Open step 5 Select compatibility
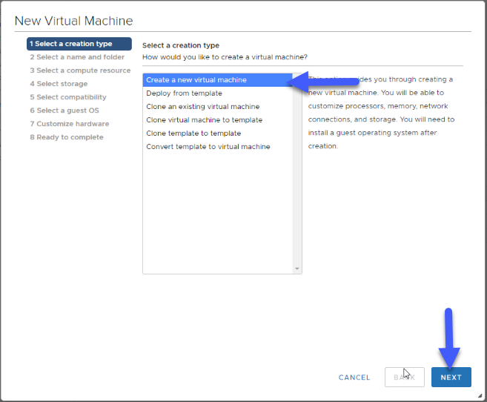 [68, 97]
